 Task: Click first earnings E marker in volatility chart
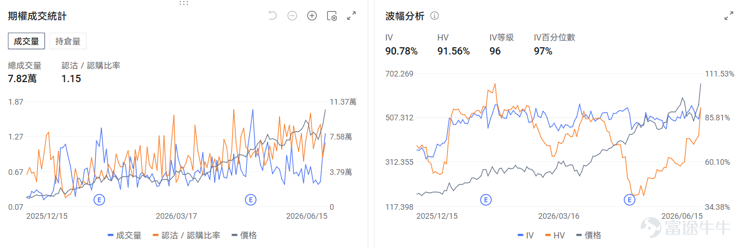pyautogui.click(x=486, y=199)
